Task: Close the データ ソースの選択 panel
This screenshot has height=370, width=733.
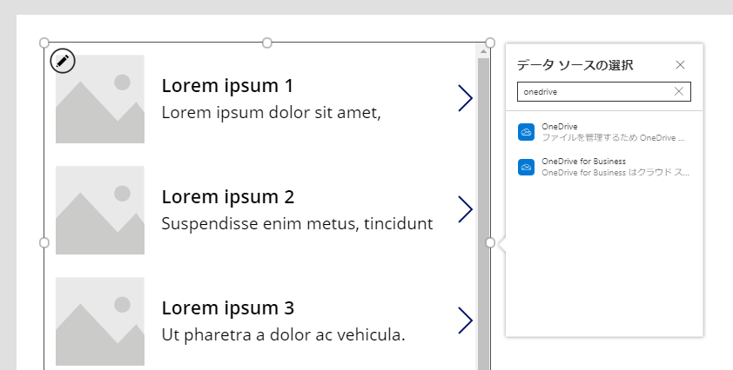Action: (x=680, y=65)
